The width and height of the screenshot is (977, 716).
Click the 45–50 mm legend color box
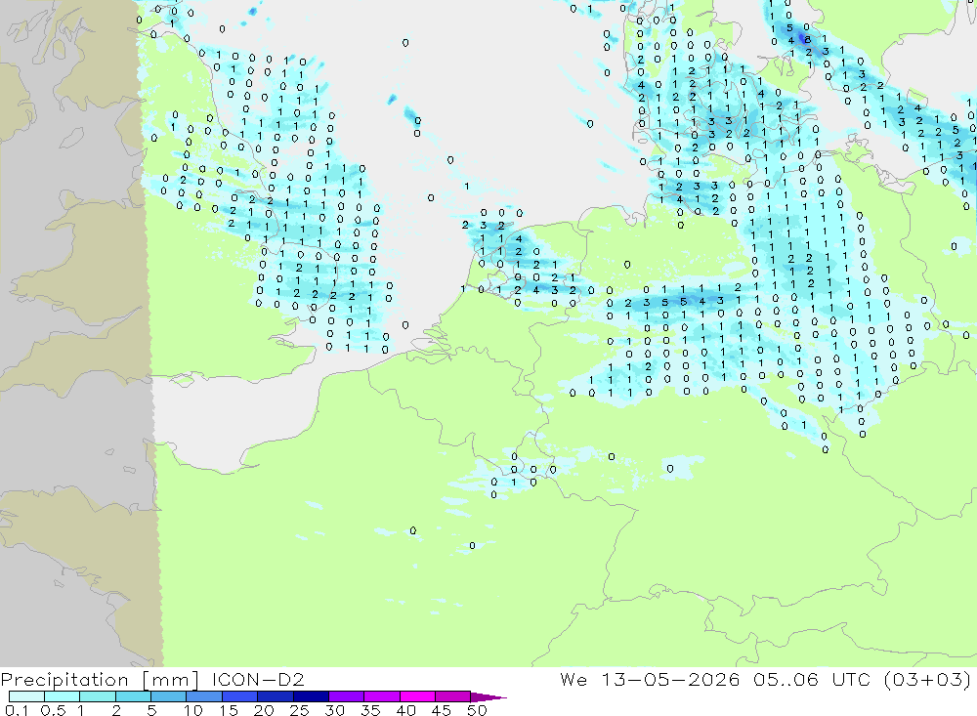click(x=452, y=696)
